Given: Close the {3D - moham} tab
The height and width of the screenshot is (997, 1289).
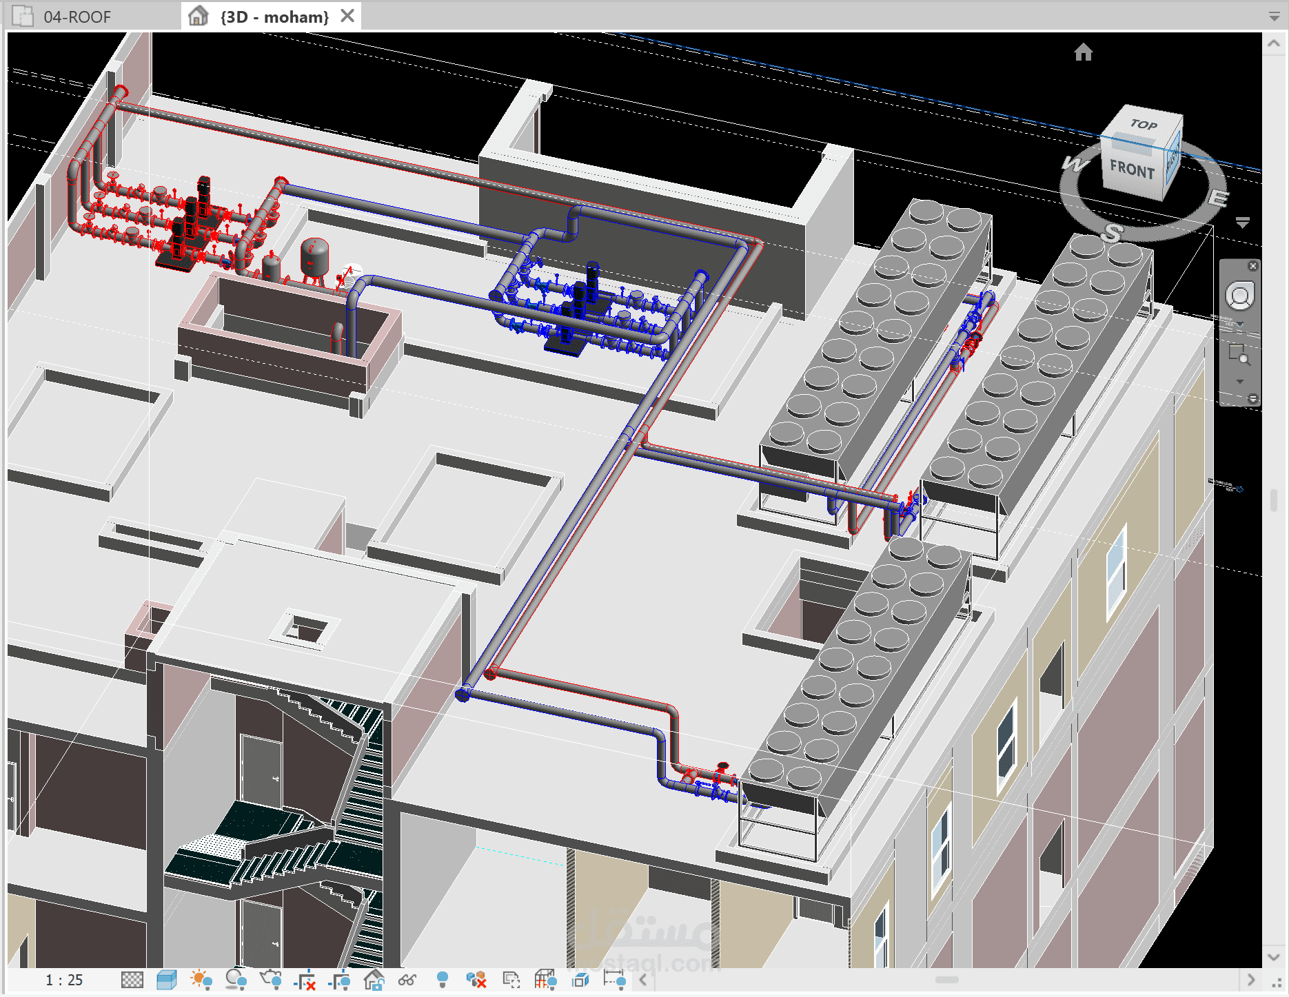Looking at the screenshot, I should [348, 15].
